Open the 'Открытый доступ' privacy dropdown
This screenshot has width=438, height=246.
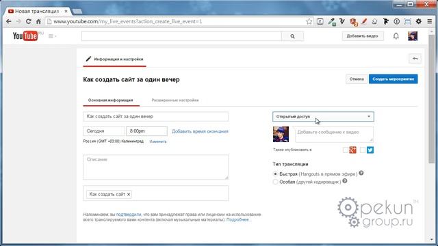tap(323, 117)
